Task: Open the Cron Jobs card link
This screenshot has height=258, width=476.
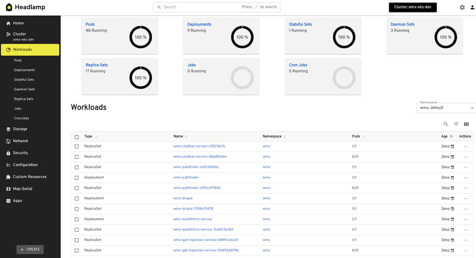Action: pos(298,65)
